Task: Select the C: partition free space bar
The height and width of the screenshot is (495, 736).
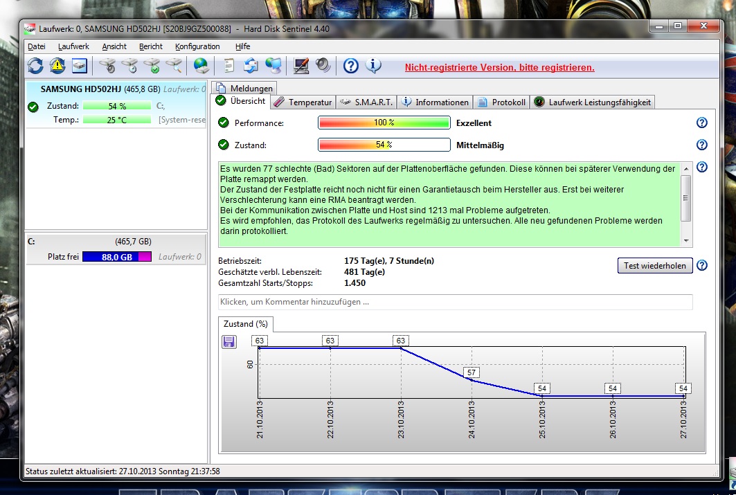Action: click(116, 257)
